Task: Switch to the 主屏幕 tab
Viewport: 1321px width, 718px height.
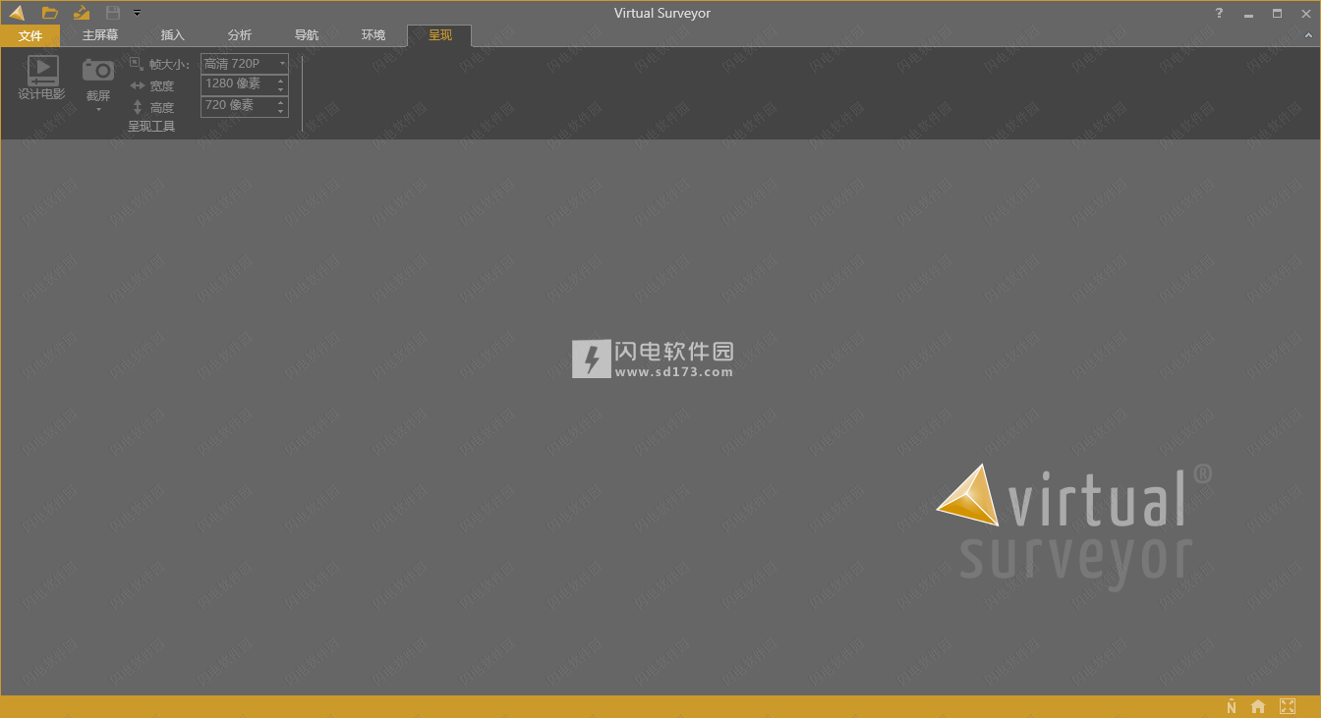Action: click(100, 35)
